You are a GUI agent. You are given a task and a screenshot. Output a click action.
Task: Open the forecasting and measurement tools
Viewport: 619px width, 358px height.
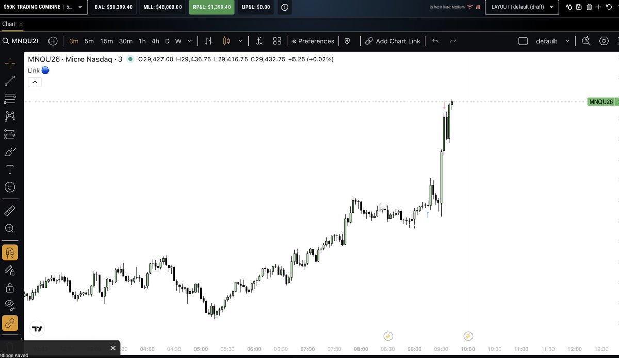pos(10,134)
